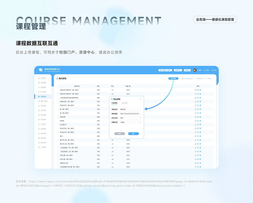Expand the 排序方式 sort dropdown
The width and height of the screenshot is (253, 203).
click(201, 79)
